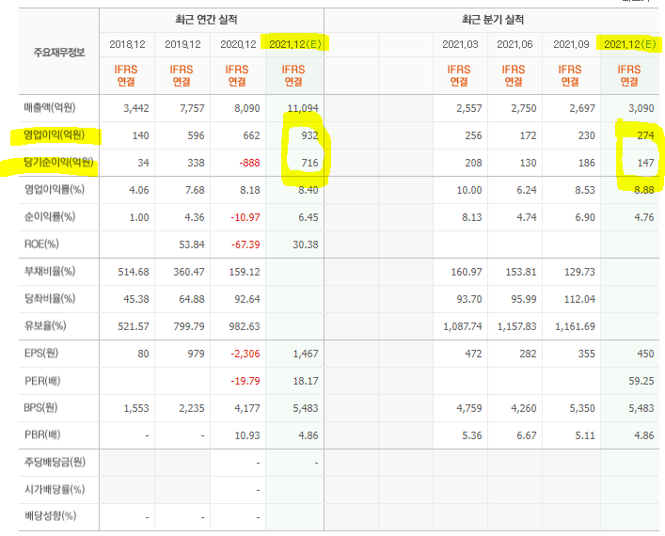Select the 순이익률(%) row label
The width and height of the screenshot is (665, 536).
[50, 217]
